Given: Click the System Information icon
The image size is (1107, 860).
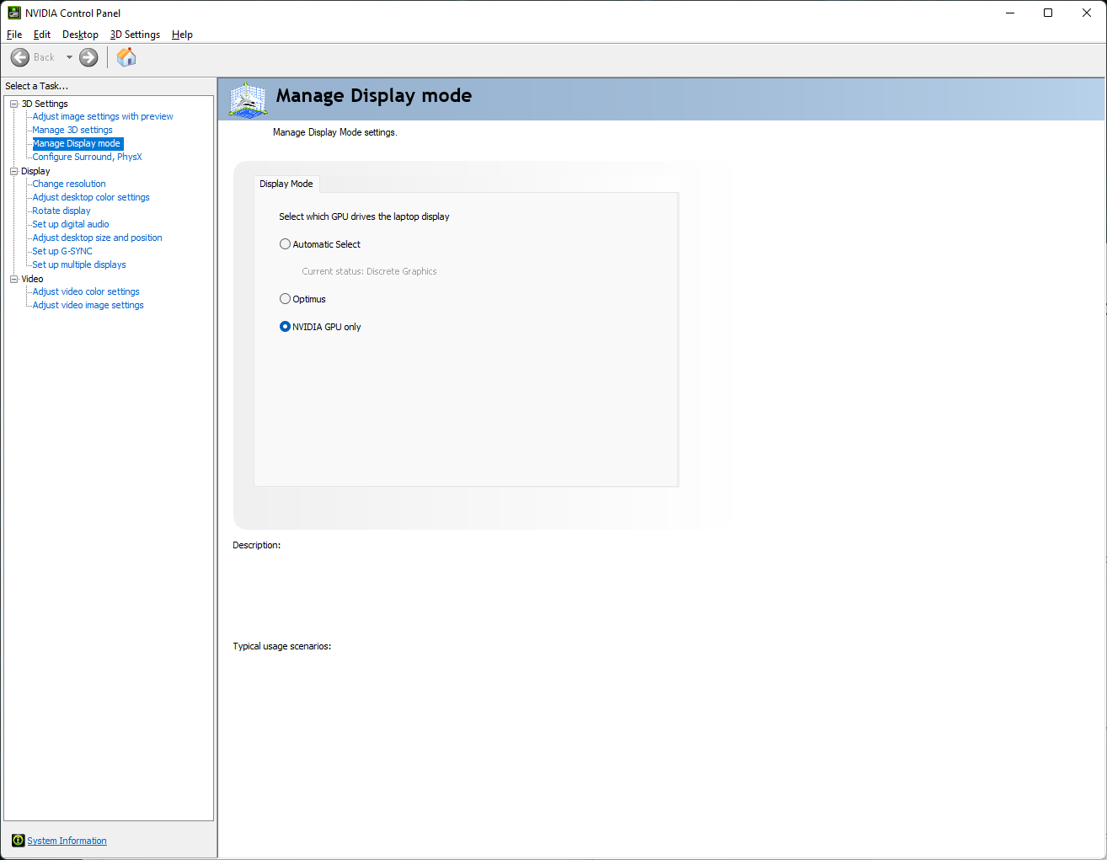Looking at the screenshot, I should pos(19,841).
